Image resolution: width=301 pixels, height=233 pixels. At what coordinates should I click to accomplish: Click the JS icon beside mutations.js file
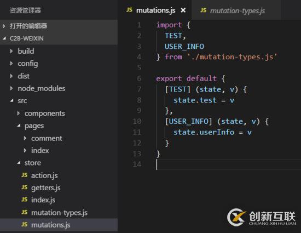pyautogui.click(x=25, y=225)
